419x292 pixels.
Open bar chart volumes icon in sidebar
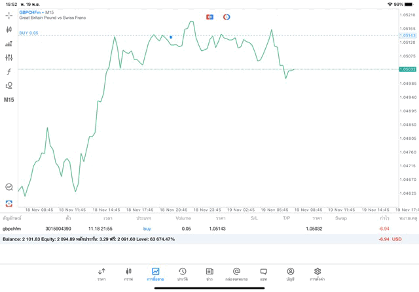click(9, 44)
